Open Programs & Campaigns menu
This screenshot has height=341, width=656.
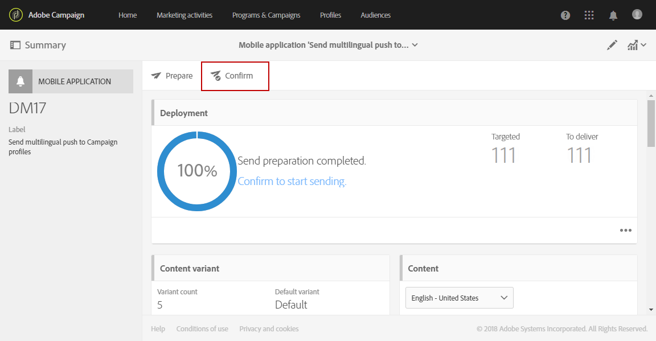tap(266, 15)
